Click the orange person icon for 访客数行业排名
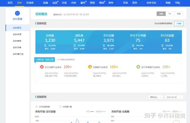The height and width of the screenshot is (123, 190). click(x=90, y=67)
